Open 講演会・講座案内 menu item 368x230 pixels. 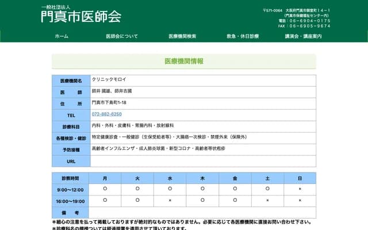pyautogui.click(x=303, y=36)
